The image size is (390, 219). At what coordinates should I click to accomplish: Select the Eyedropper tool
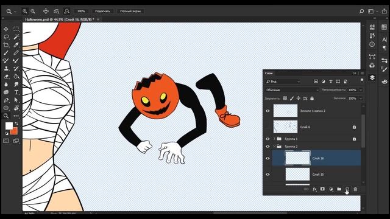coord(16,45)
